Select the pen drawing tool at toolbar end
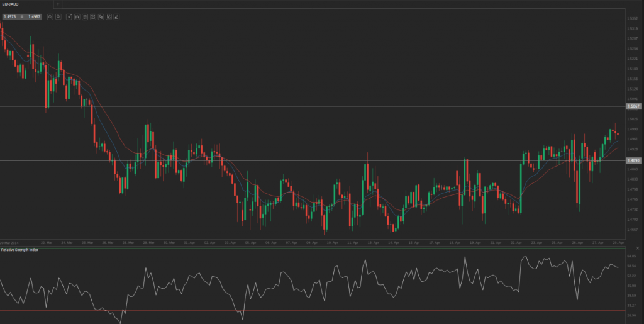 click(x=117, y=16)
